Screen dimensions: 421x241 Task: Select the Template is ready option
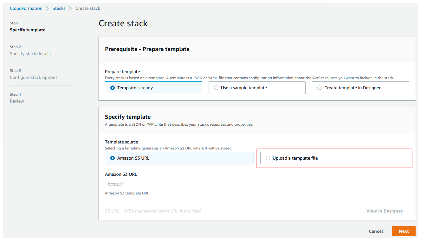click(153, 88)
